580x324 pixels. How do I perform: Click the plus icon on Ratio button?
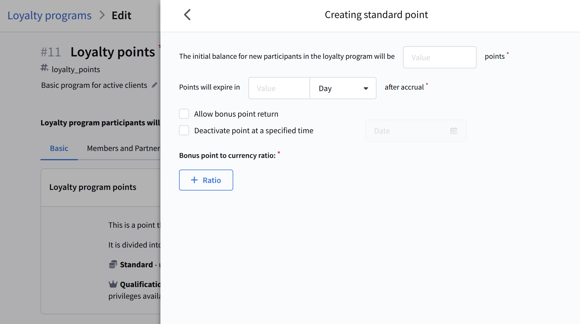(194, 180)
